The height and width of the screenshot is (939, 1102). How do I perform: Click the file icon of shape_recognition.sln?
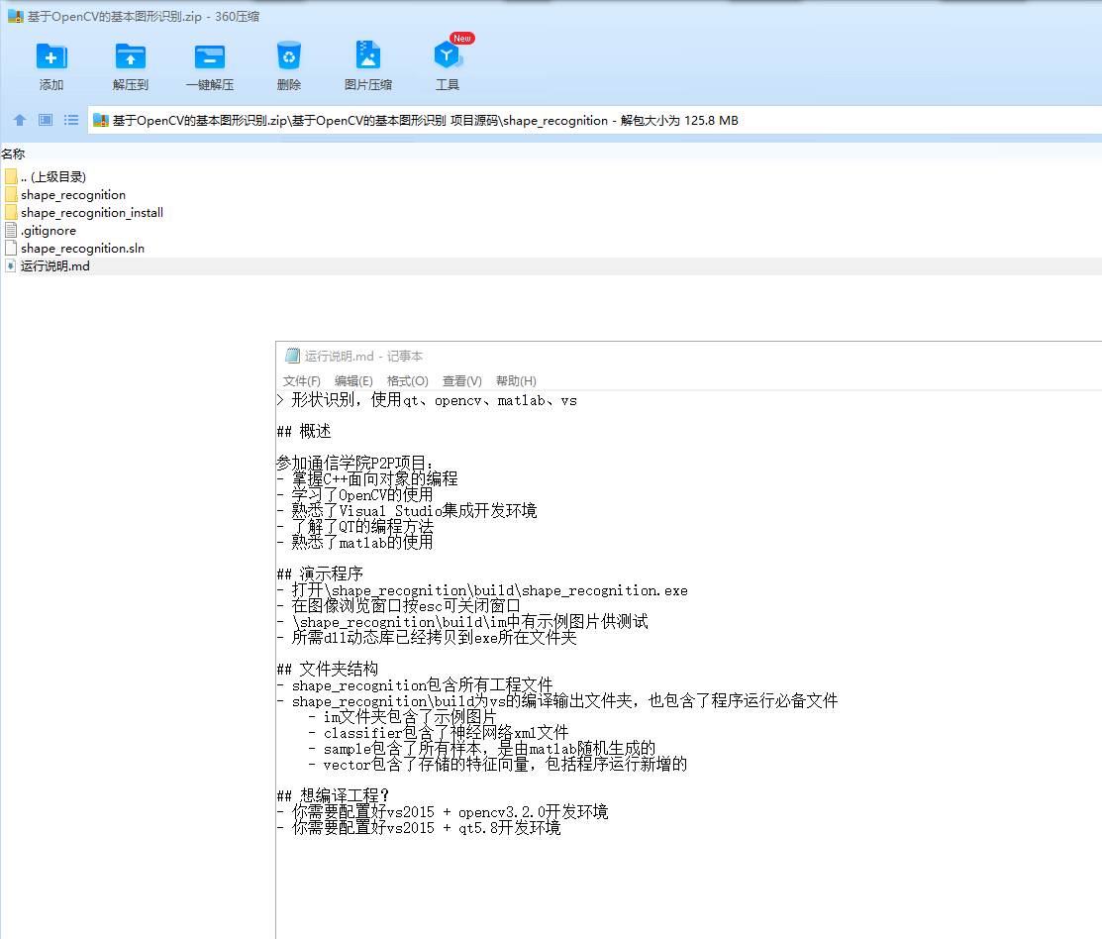click(x=11, y=248)
